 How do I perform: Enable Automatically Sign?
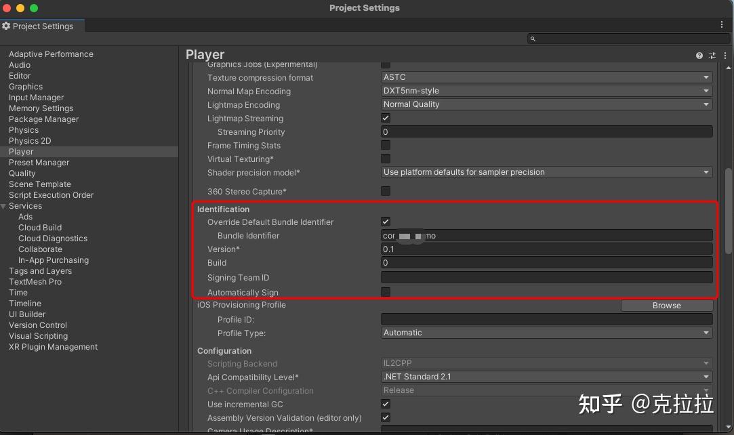[x=385, y=292]
